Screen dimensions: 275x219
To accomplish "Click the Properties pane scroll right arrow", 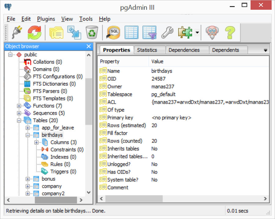I will pyautogui.click(x=265, y=199).
